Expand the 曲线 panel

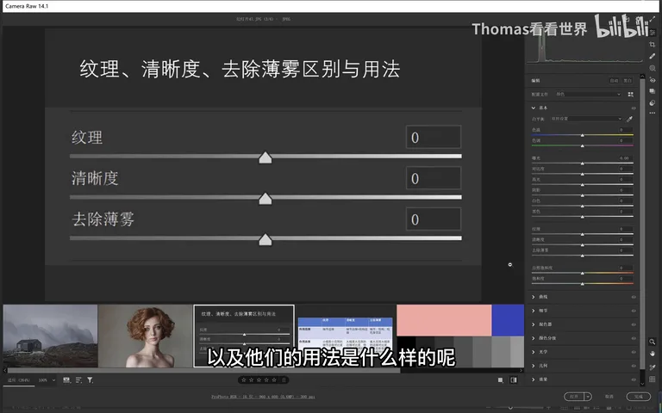click(x=534, y=297)
